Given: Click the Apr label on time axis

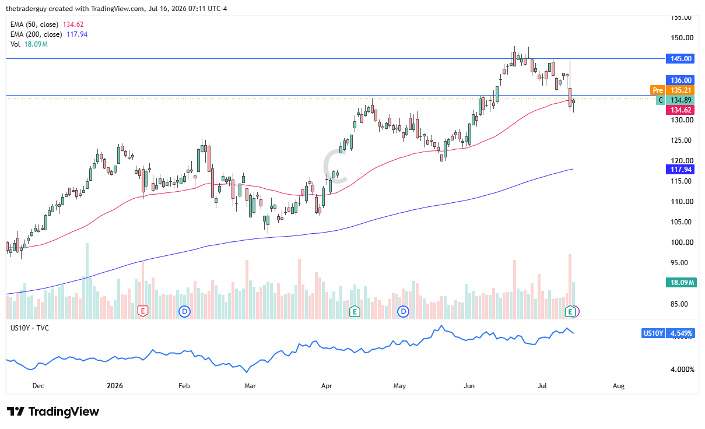Looking at the screenshot, I should click(x=327, y=386).
